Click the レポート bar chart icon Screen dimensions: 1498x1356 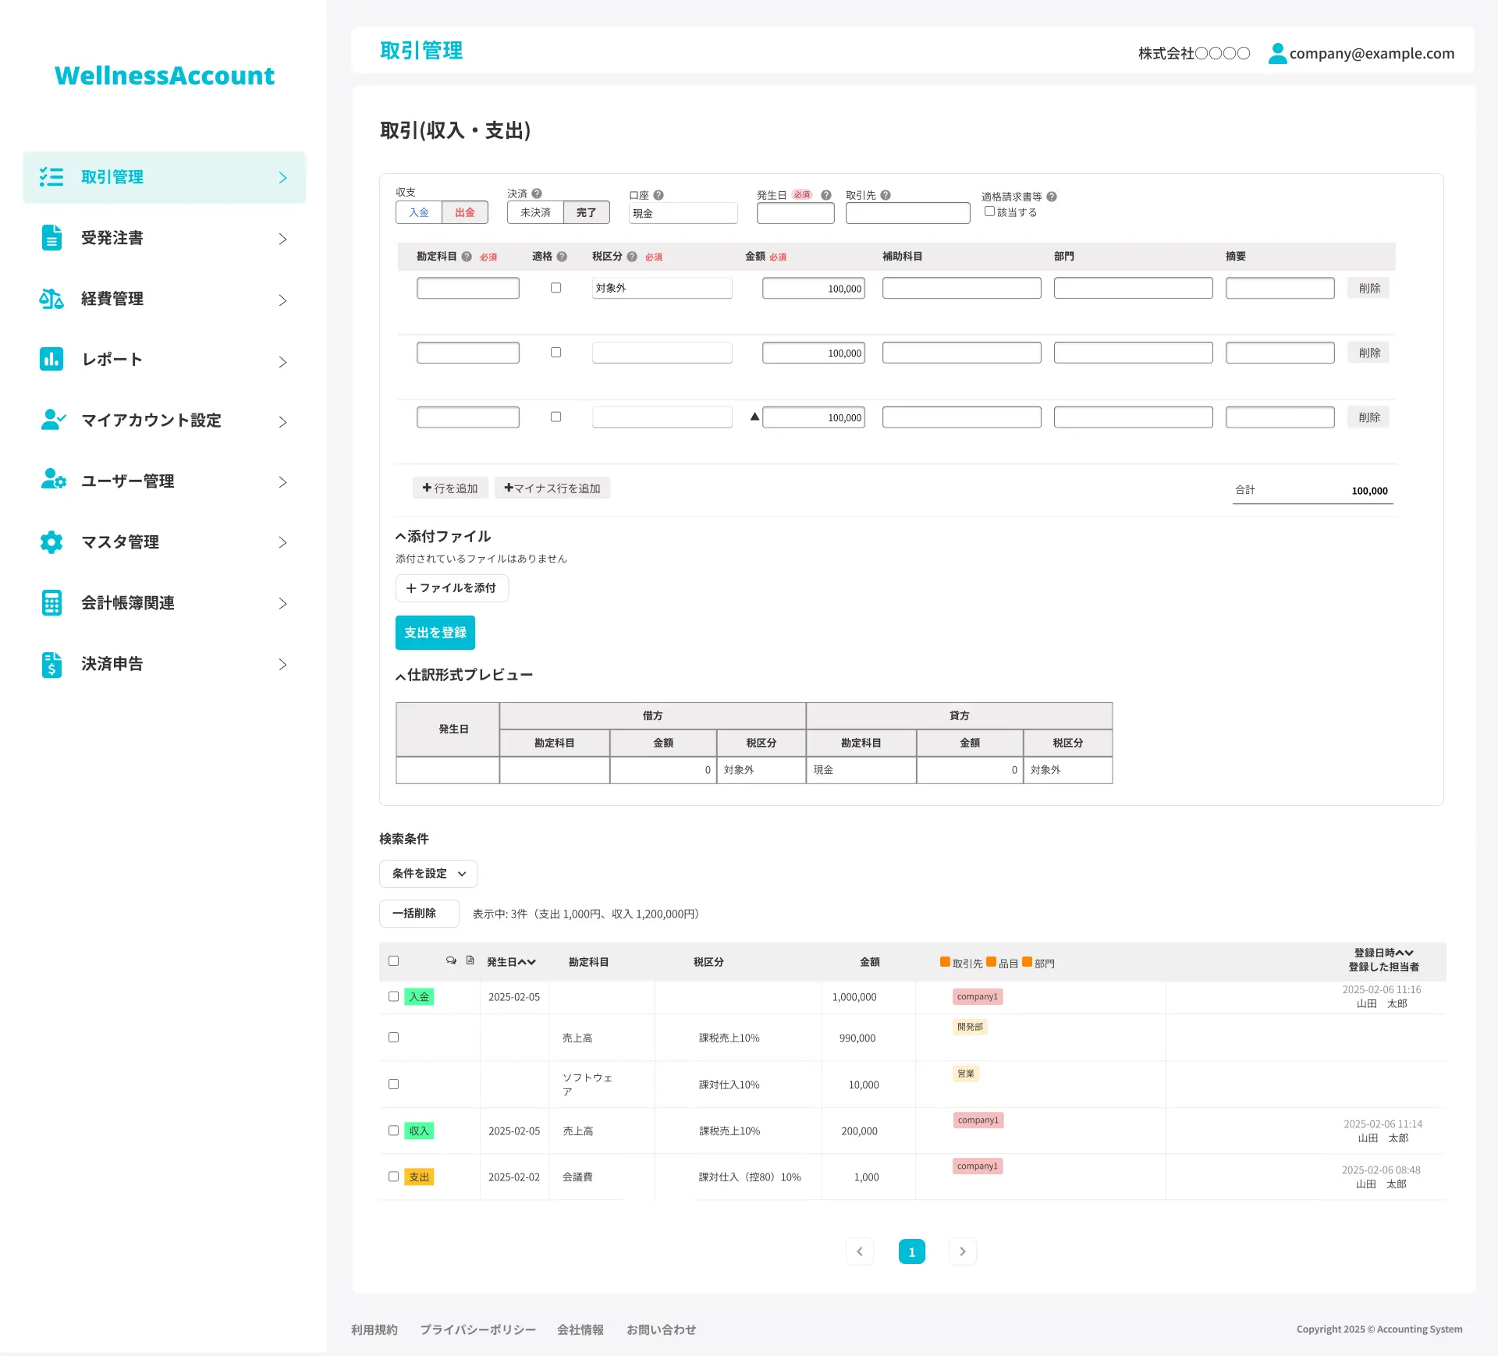(51, 359)
